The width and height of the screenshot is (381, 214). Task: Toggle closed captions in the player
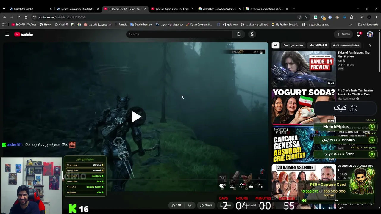point(232,186)
